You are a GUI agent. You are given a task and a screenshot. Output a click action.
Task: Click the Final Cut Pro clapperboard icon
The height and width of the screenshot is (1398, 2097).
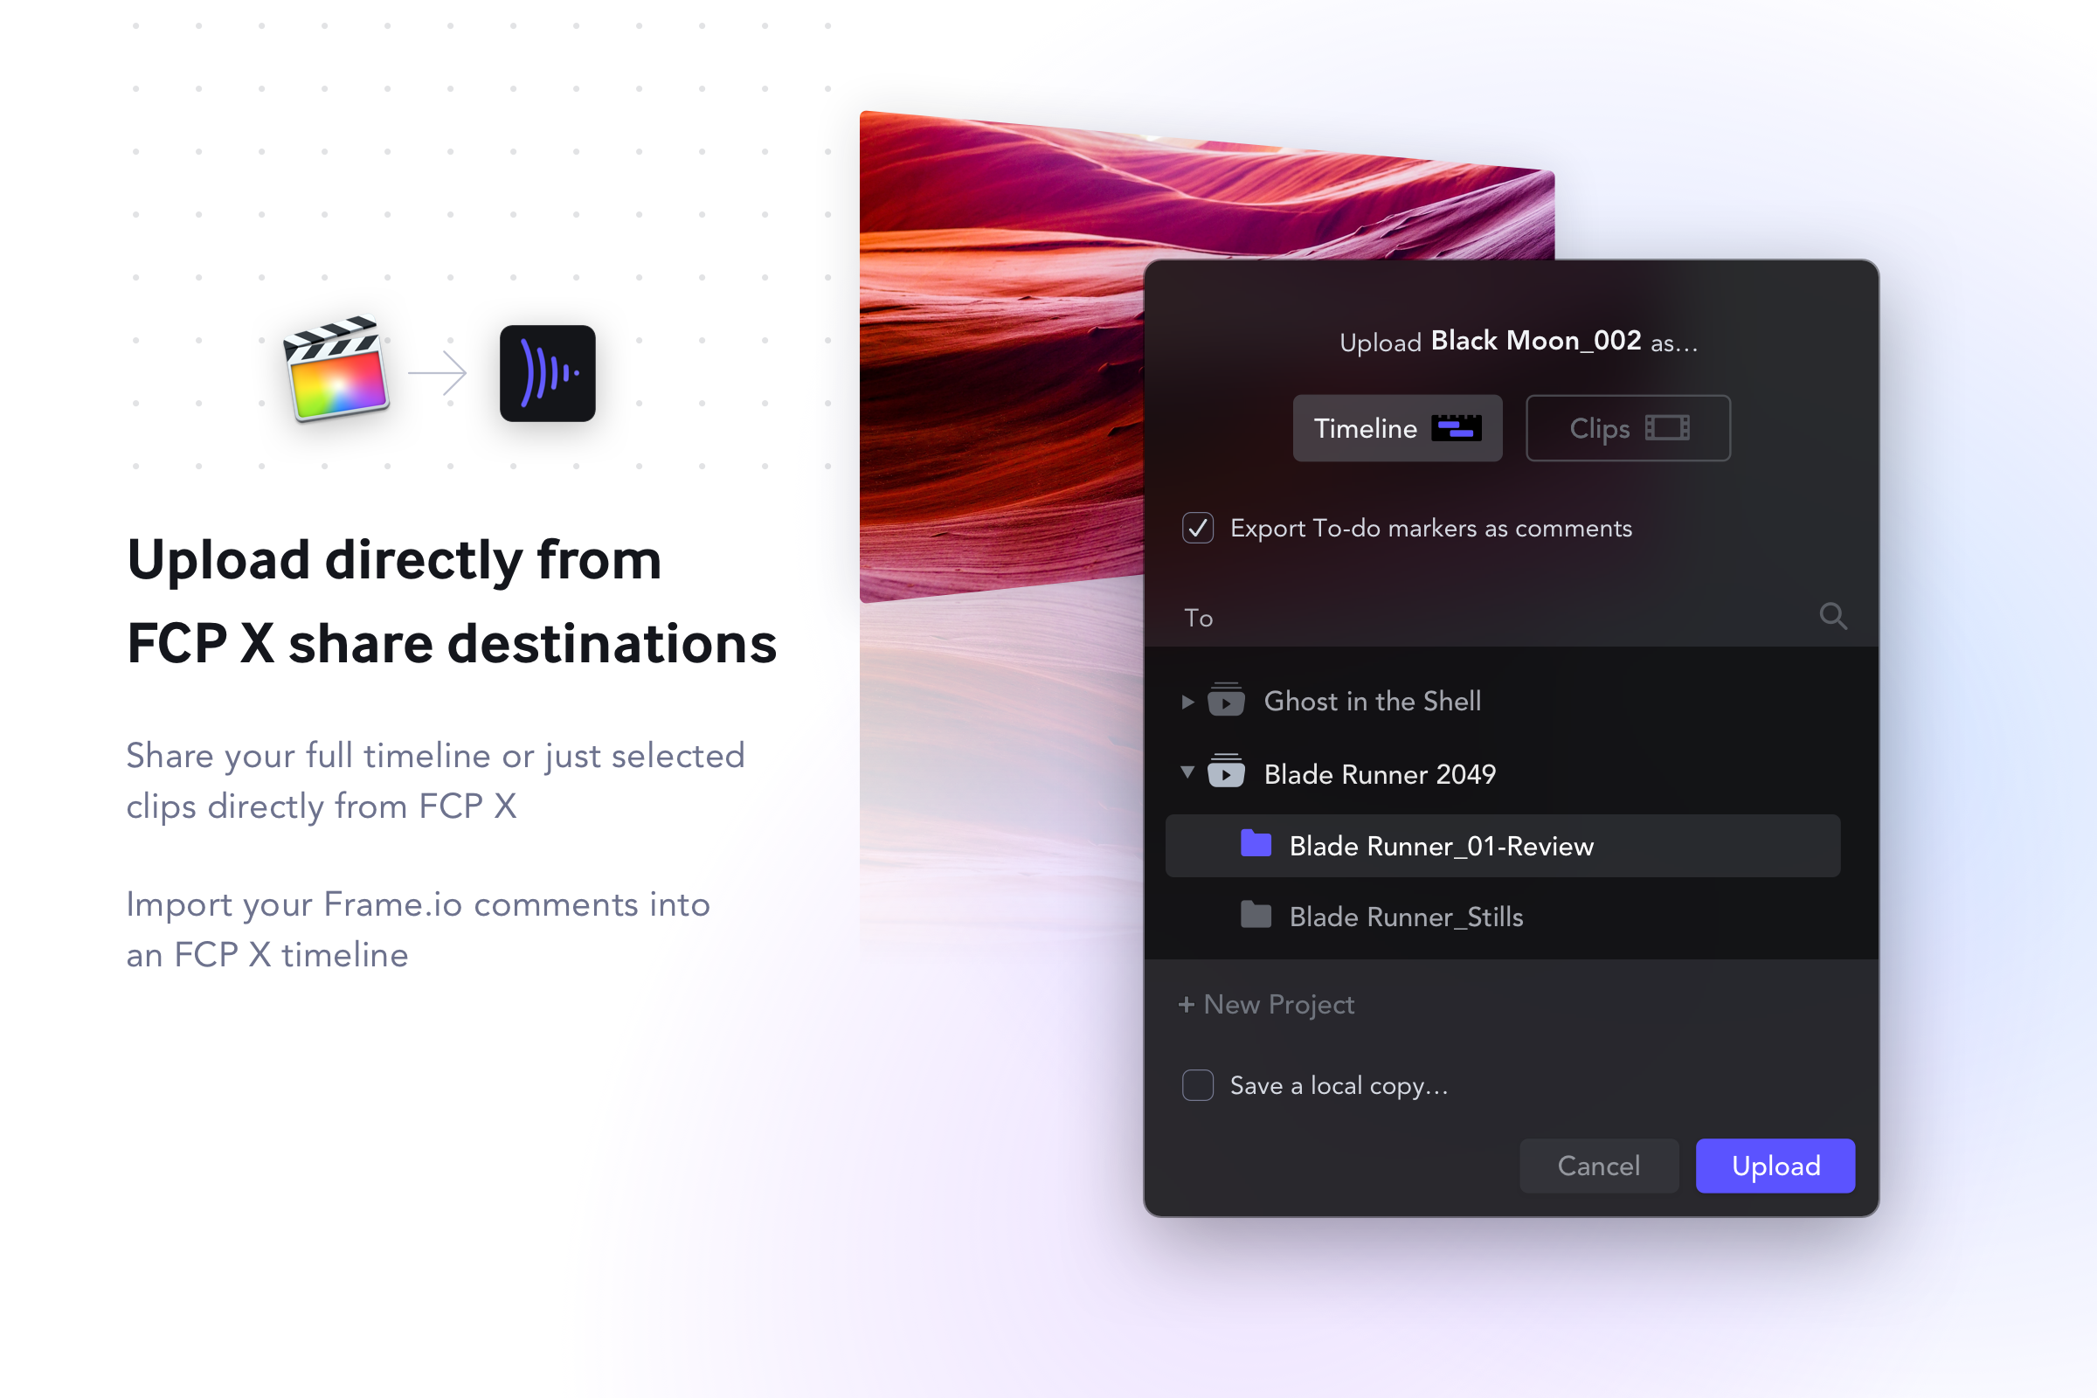336,369
